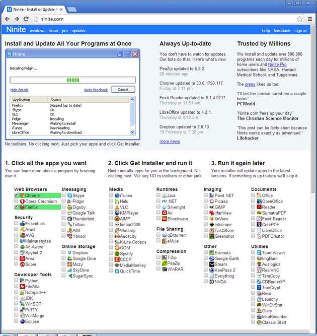Check the Opera Chromium checkbox
The image size is (317, 336).
coord(16,201)
